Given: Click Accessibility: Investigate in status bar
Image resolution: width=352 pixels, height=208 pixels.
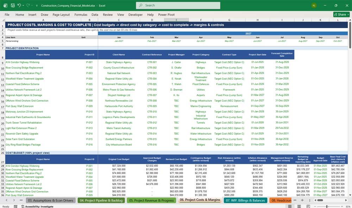Looking at the screenshot, I should coord(37,207).
